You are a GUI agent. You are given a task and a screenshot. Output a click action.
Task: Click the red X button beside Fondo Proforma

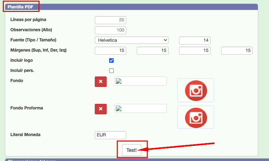click(x=101, y=109)
